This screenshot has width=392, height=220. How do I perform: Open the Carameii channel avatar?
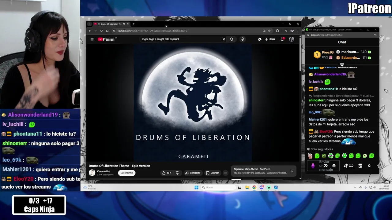(x=92, y=173)
